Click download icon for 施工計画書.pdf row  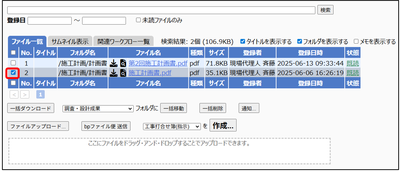pyautogui.click(x=114, y=73)
